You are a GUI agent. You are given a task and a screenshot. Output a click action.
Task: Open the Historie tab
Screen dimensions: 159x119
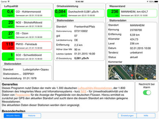coord(31,116)
